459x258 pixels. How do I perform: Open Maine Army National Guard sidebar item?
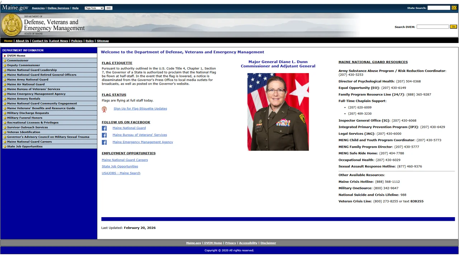tap(49, 80)
